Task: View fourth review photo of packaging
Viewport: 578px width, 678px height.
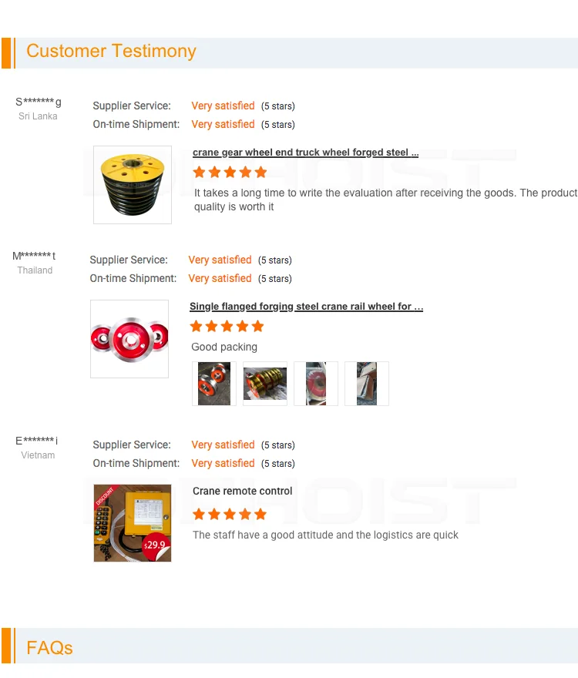Action: coord(367,384)
